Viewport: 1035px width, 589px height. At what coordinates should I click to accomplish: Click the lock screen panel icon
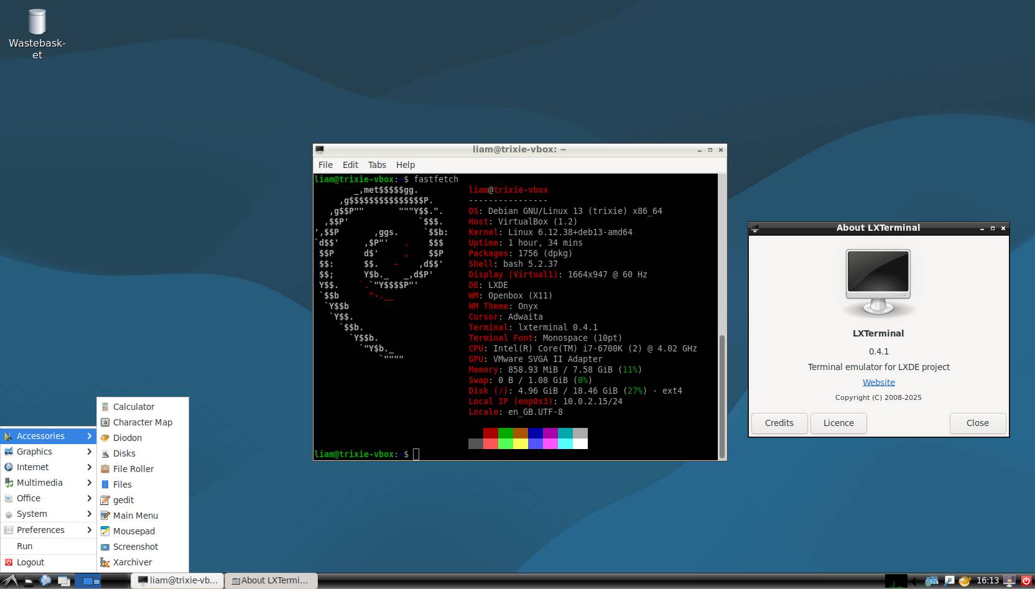click(1008, 581)
